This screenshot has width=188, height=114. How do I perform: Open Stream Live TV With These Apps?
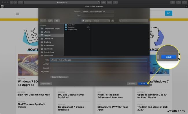[113, 108]
